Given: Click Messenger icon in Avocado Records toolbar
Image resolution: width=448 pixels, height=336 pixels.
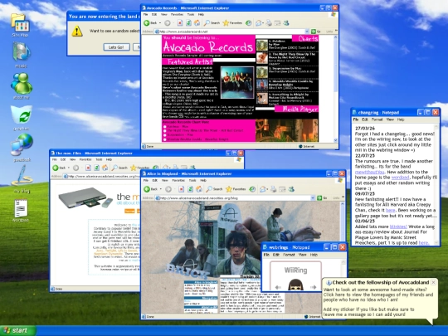Looking at the screenshot, I should tap(286, 23).
